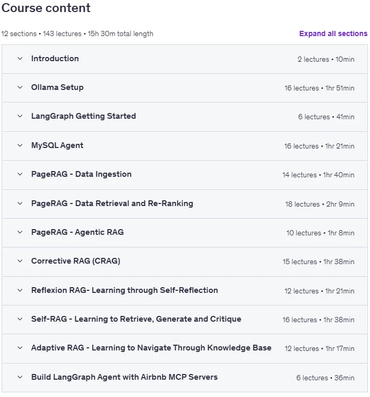The width and height of the screenshot is (370, 397).
Task: Open chevron for Reflexion RAG section
Action: click(x=20, y=290)
